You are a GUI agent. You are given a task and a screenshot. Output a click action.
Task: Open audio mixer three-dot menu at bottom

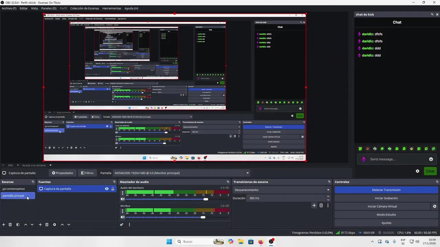click(130, 225)
